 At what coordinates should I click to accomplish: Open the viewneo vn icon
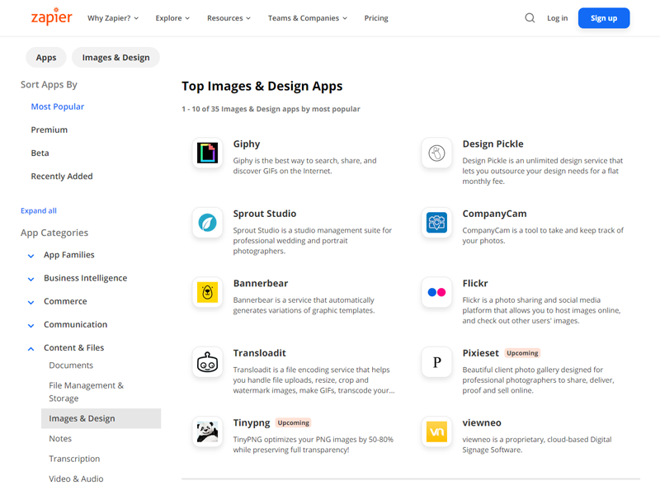pyautogui.click(x=436, y=431)
